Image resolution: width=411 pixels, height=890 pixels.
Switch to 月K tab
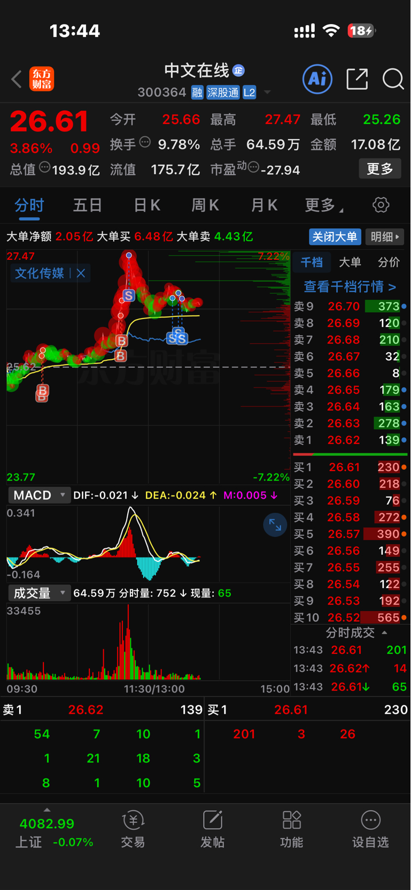coord(264,205)
